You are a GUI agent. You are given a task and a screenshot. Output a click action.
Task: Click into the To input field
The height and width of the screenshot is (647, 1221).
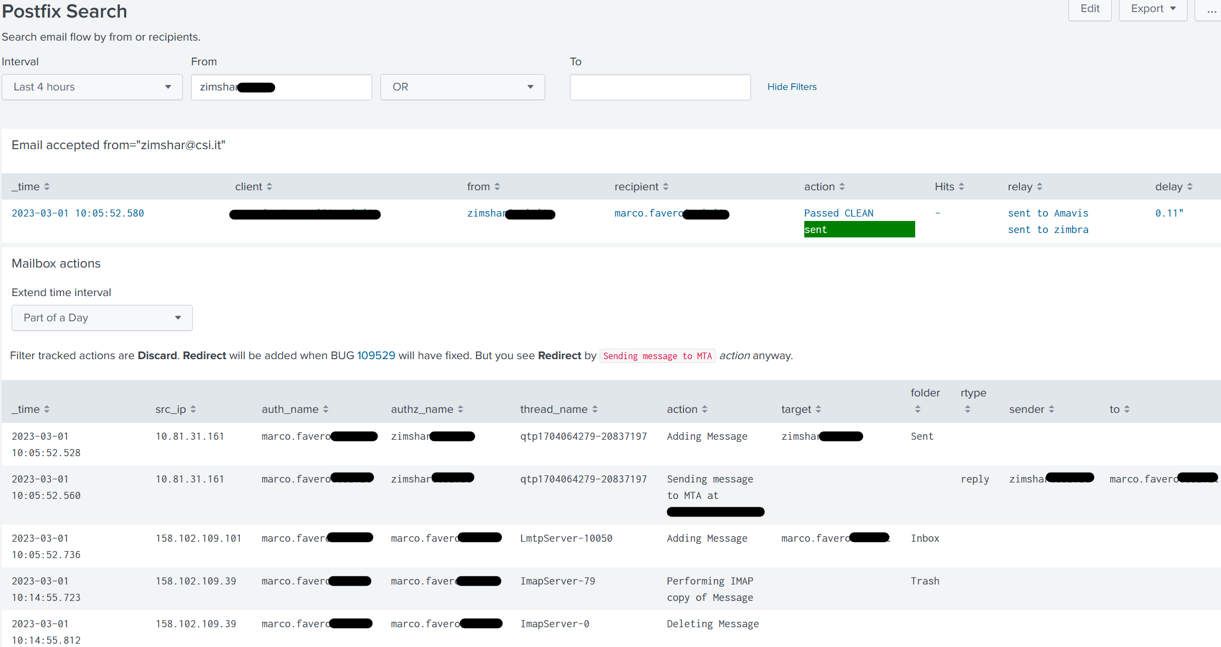pyautogui.click(x=660, y=87)
